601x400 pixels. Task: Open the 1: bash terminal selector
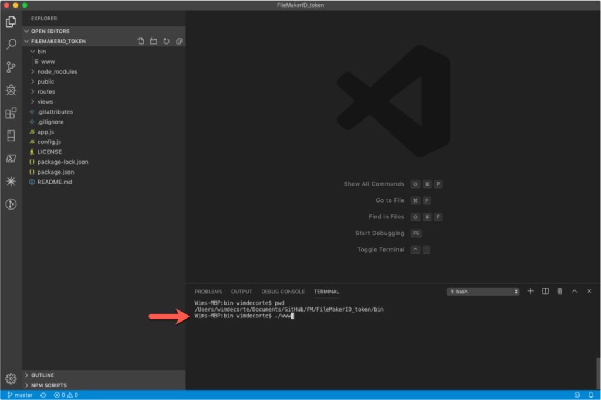(x=482, y=291)
